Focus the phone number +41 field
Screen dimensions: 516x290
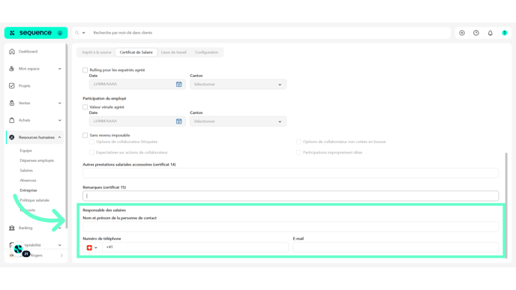point(195,247)
